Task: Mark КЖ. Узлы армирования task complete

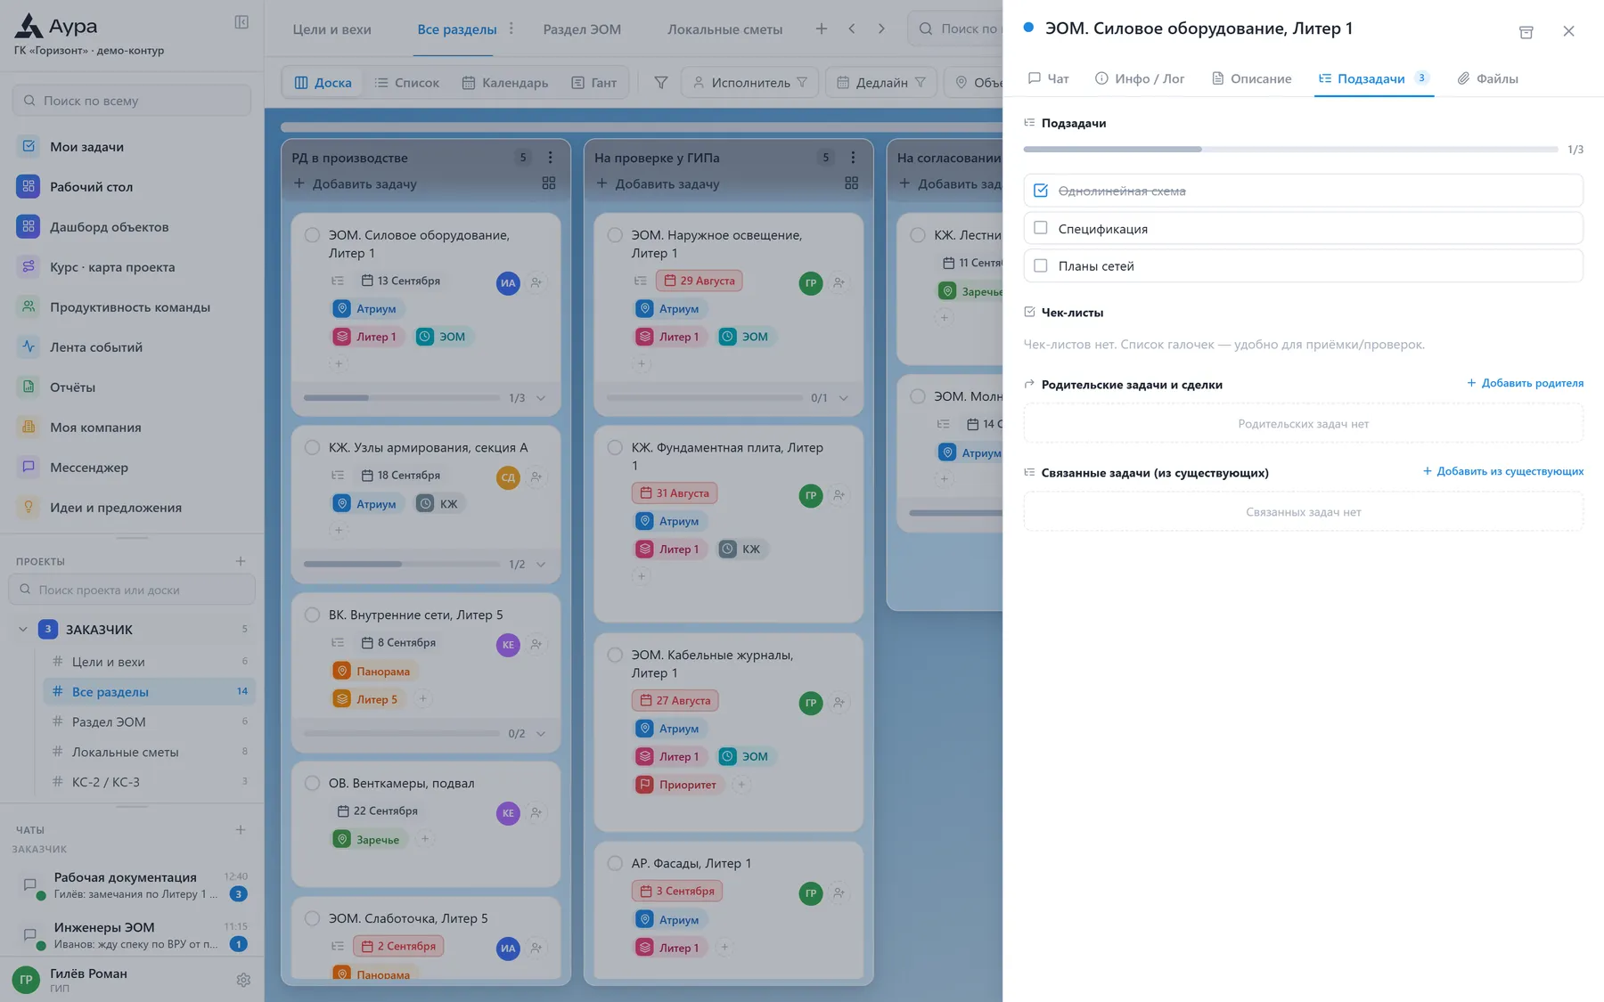Action: click(x=312, y=447)
